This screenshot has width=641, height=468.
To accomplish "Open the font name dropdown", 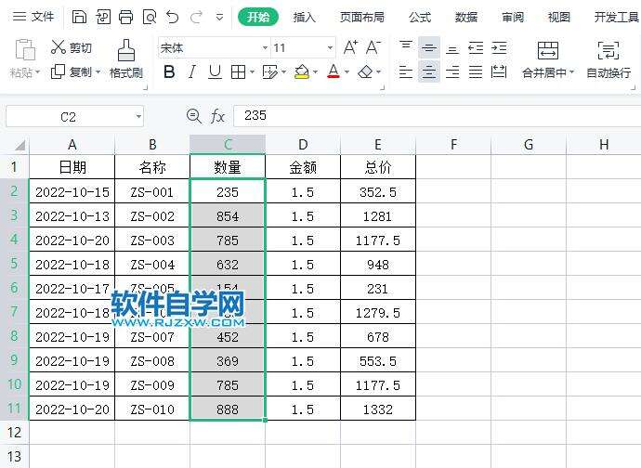I will coord(266,48).
